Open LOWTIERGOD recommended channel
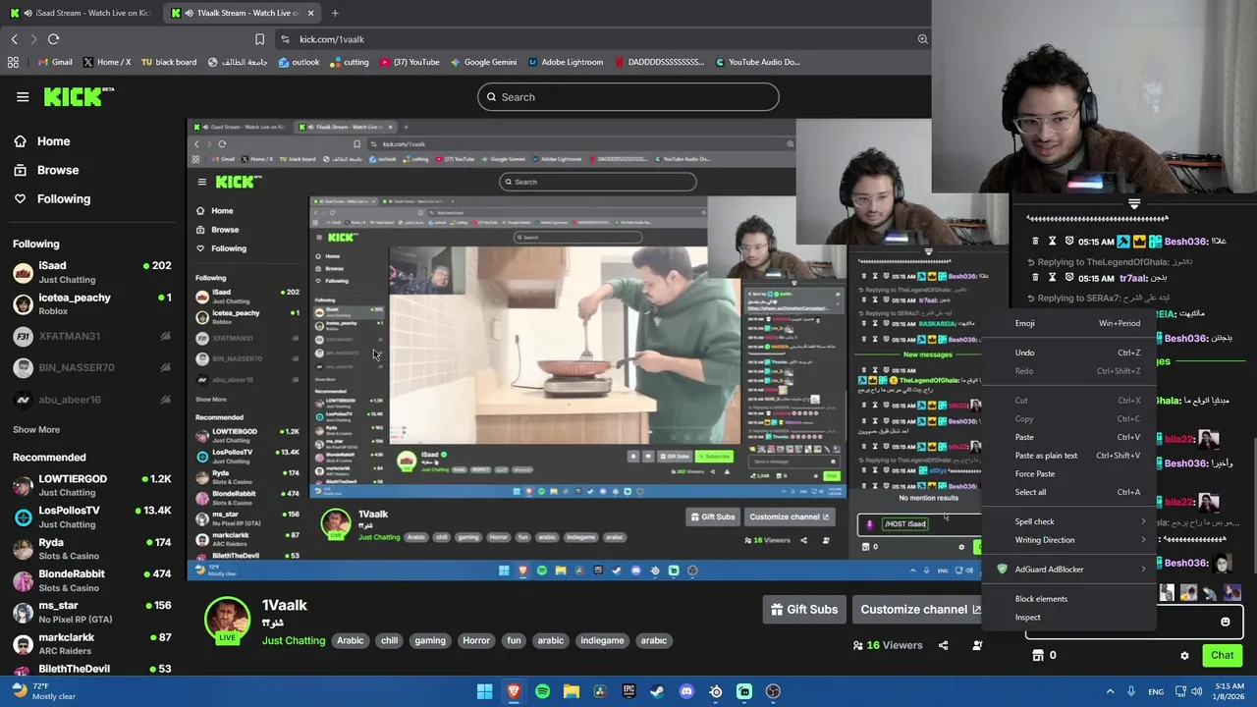This screenshot has width=1257, height=707. 92,485
